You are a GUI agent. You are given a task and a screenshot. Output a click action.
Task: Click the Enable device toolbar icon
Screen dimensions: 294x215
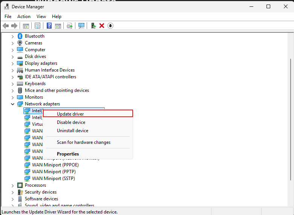(93, 26)
